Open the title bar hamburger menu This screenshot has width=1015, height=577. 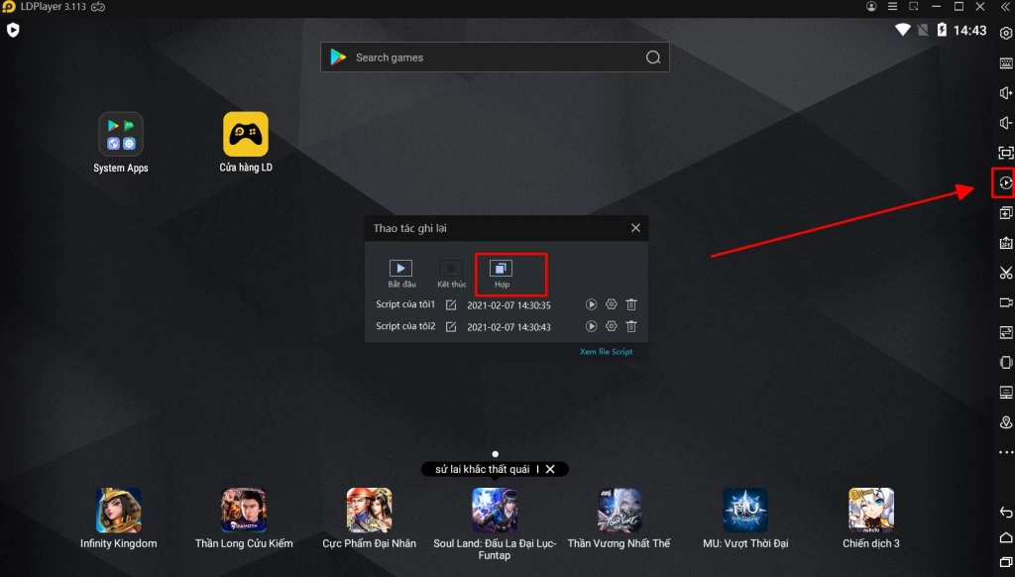coord(890,7)
